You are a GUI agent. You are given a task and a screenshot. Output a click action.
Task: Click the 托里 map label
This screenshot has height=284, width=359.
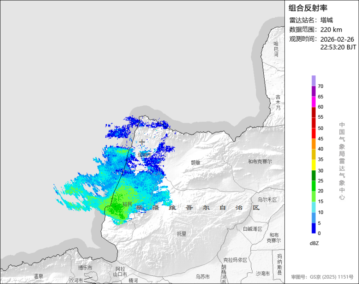click(182, 234)
